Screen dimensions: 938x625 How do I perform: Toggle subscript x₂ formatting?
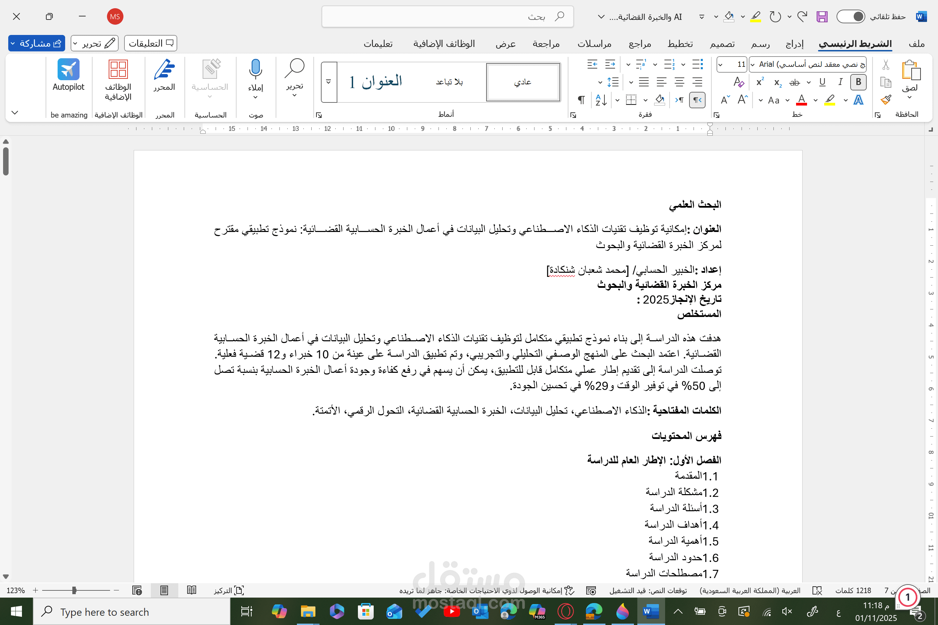(x=777, y=83)
